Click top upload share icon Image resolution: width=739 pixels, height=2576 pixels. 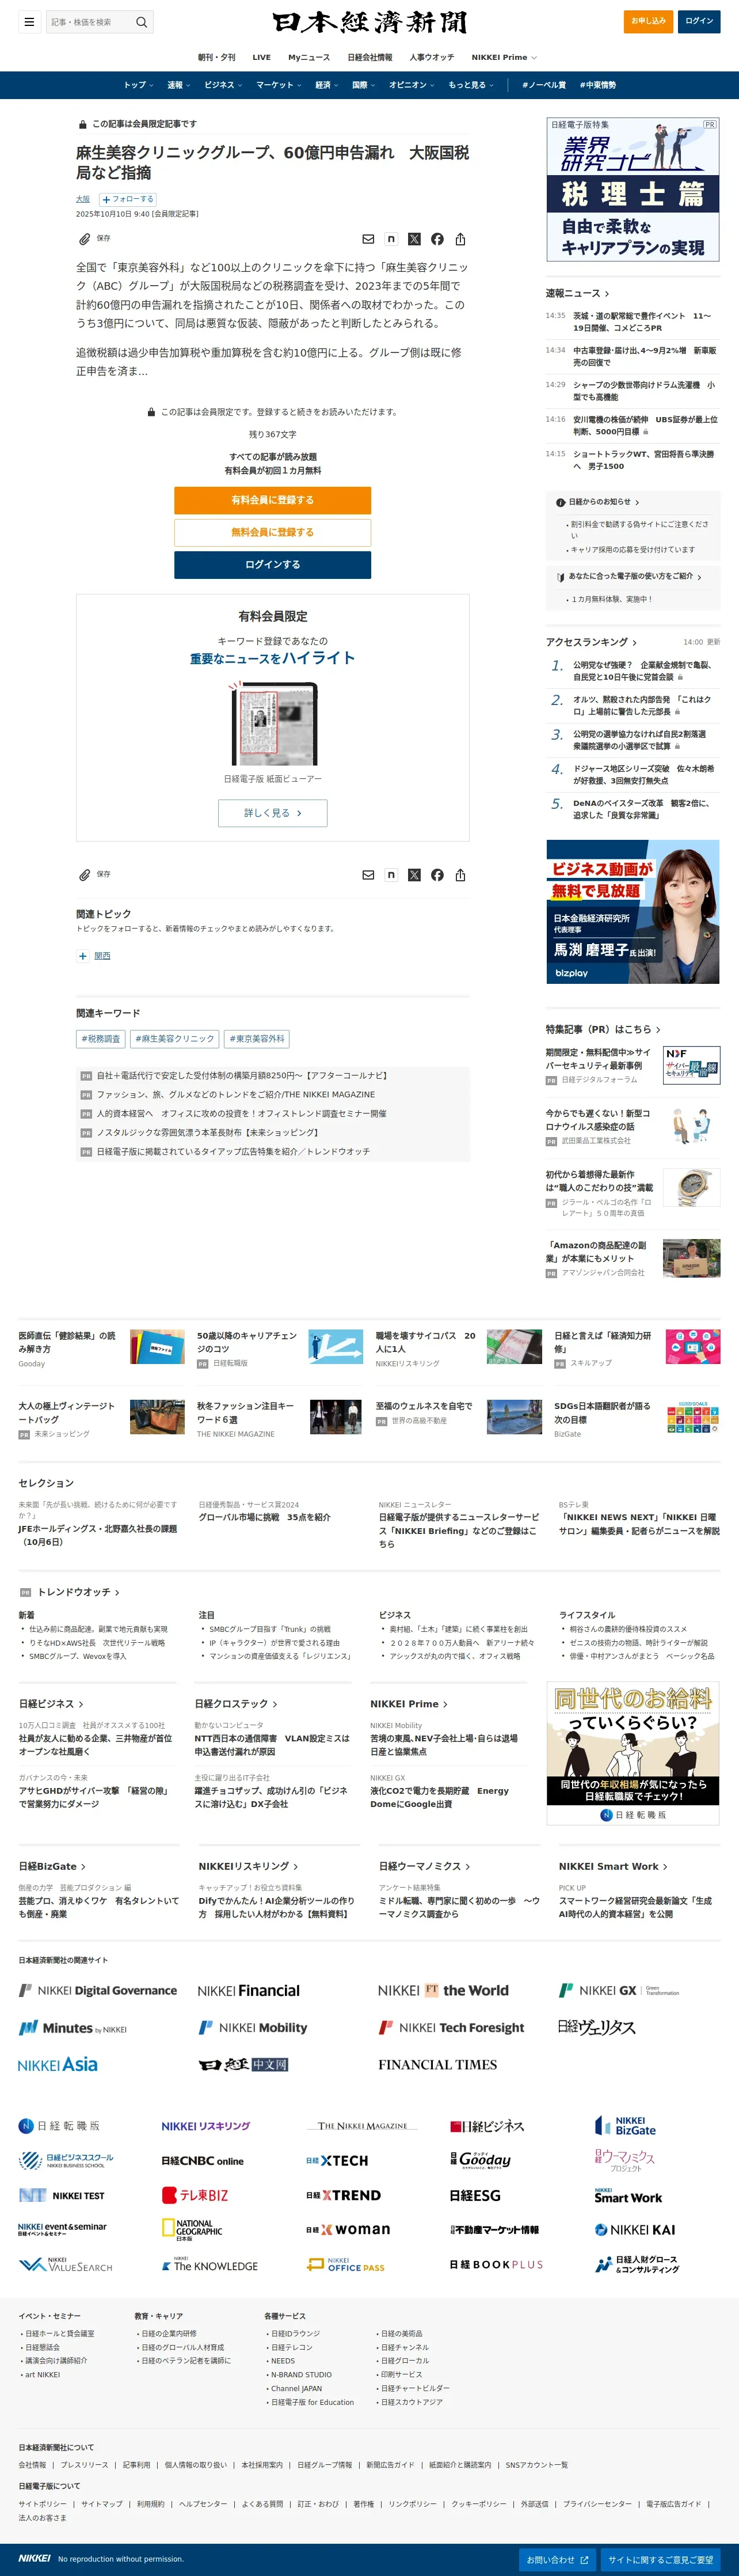[x=460, y=239]
